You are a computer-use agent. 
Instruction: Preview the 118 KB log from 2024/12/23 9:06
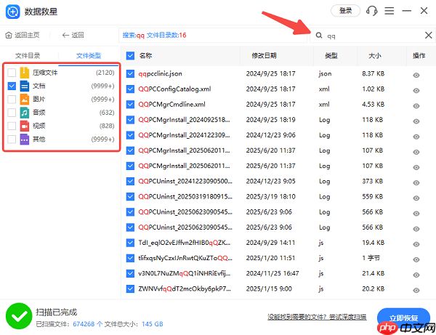tap(416, 137)
